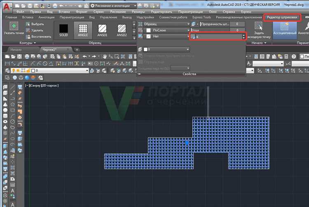The image size is (309, 207).
Task: Click the Redo arrow in standard toolbar
Action: (x=94, y=57)
